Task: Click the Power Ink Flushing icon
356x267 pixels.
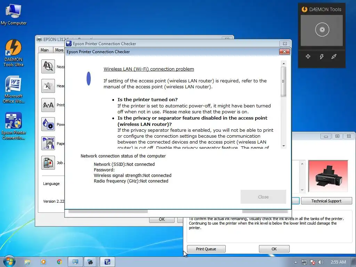Action: click(x=48, y=124)
